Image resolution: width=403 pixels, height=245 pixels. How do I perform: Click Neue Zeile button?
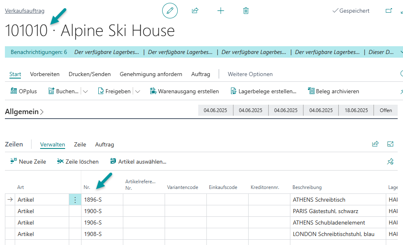click(28, 162)
